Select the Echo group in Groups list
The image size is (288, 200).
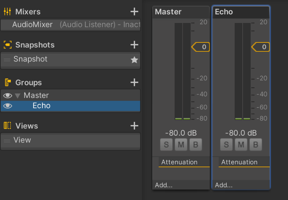[x=41, y=106]
